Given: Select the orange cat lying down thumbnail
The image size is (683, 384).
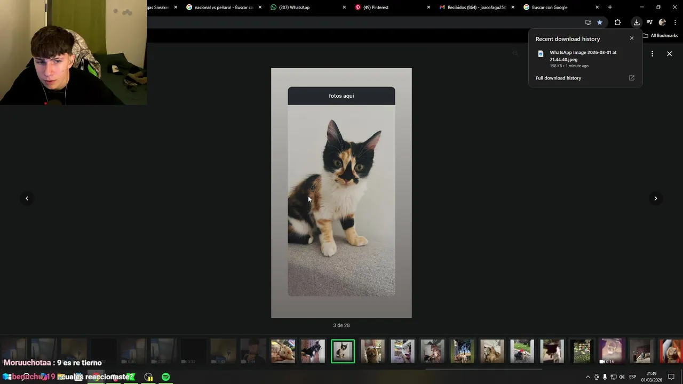Looking at the screenshot, I should (x=283, y=351).
